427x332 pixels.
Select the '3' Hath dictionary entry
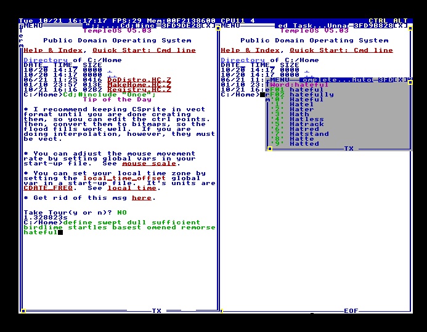coord(290,114)
